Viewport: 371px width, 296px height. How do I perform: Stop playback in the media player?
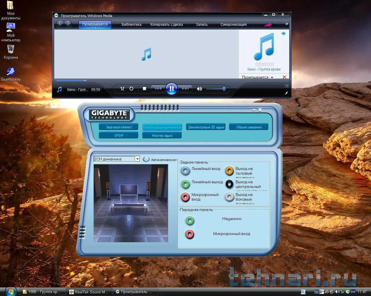144,89
